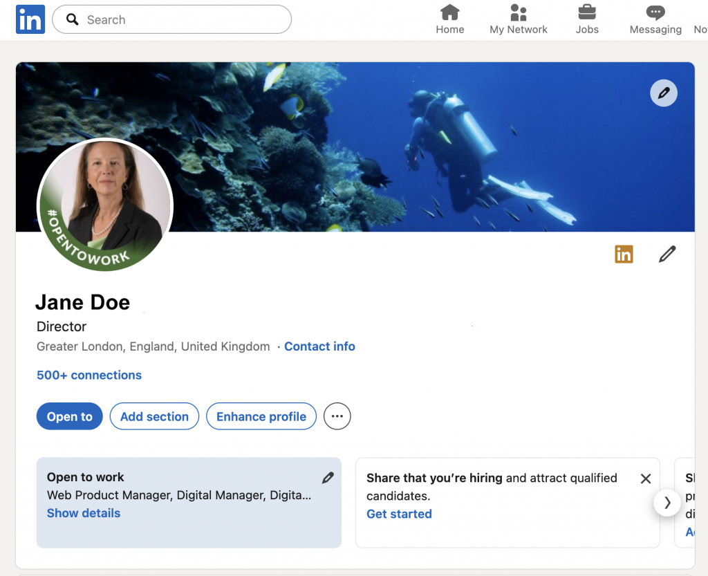The image size is (708, 576).
Task: Click the Enhance profile button
Action: [261, 416]
